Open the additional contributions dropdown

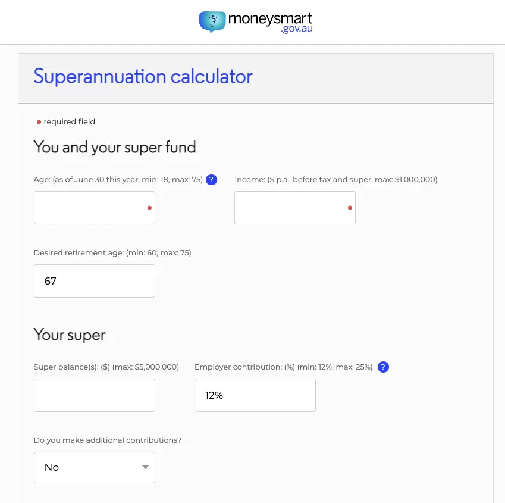click(94, 467)
